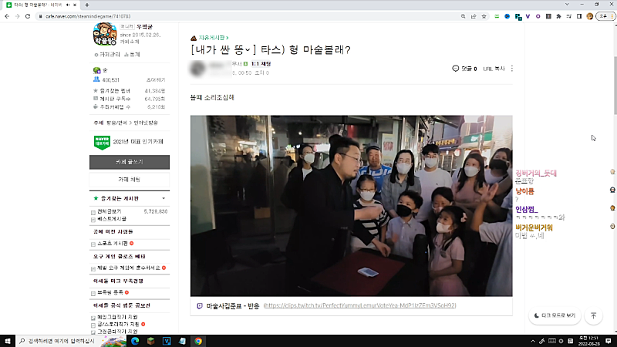The width and height of the screenshot is (617, 347).
Task: Open the purple ring extension icon
Action: click(538, 16)
